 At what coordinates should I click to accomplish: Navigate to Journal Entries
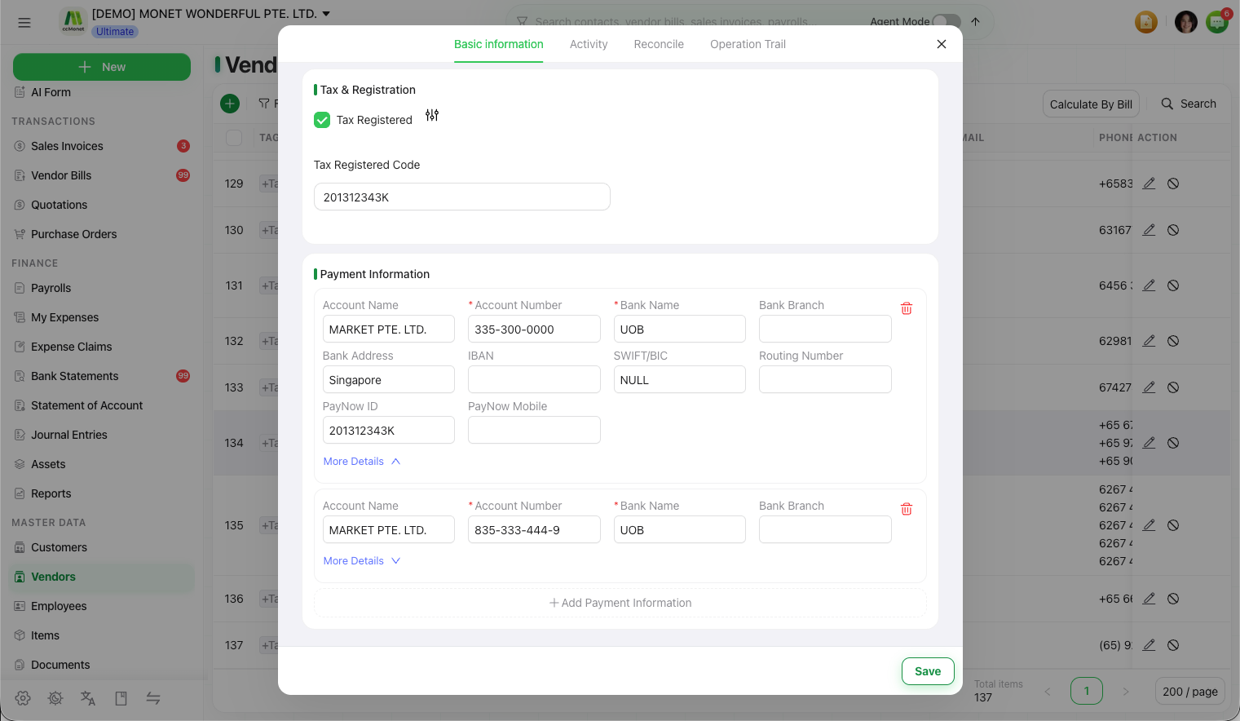[102, 435]
